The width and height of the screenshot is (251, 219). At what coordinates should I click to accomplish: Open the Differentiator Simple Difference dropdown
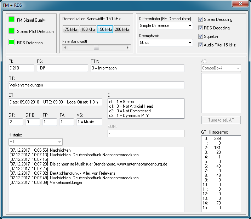point(166,26)
